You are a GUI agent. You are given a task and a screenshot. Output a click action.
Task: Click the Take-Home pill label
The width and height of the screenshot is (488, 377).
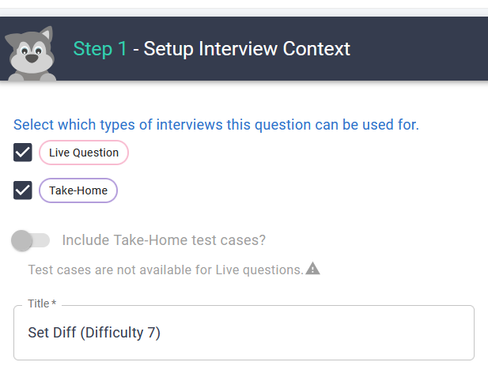pos(78,190)
